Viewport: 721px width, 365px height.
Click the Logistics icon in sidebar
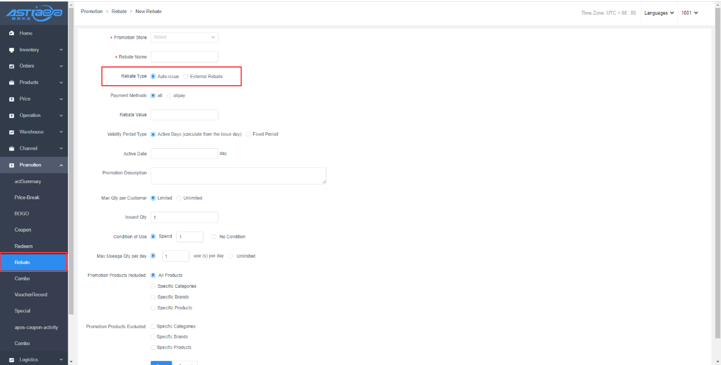(x=11, y=360)
